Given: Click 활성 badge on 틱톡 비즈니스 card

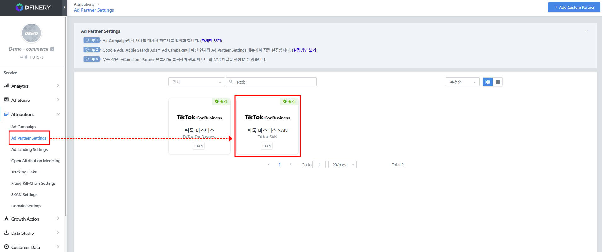Looking at the screenshot, I should click(x=221, y=101).
